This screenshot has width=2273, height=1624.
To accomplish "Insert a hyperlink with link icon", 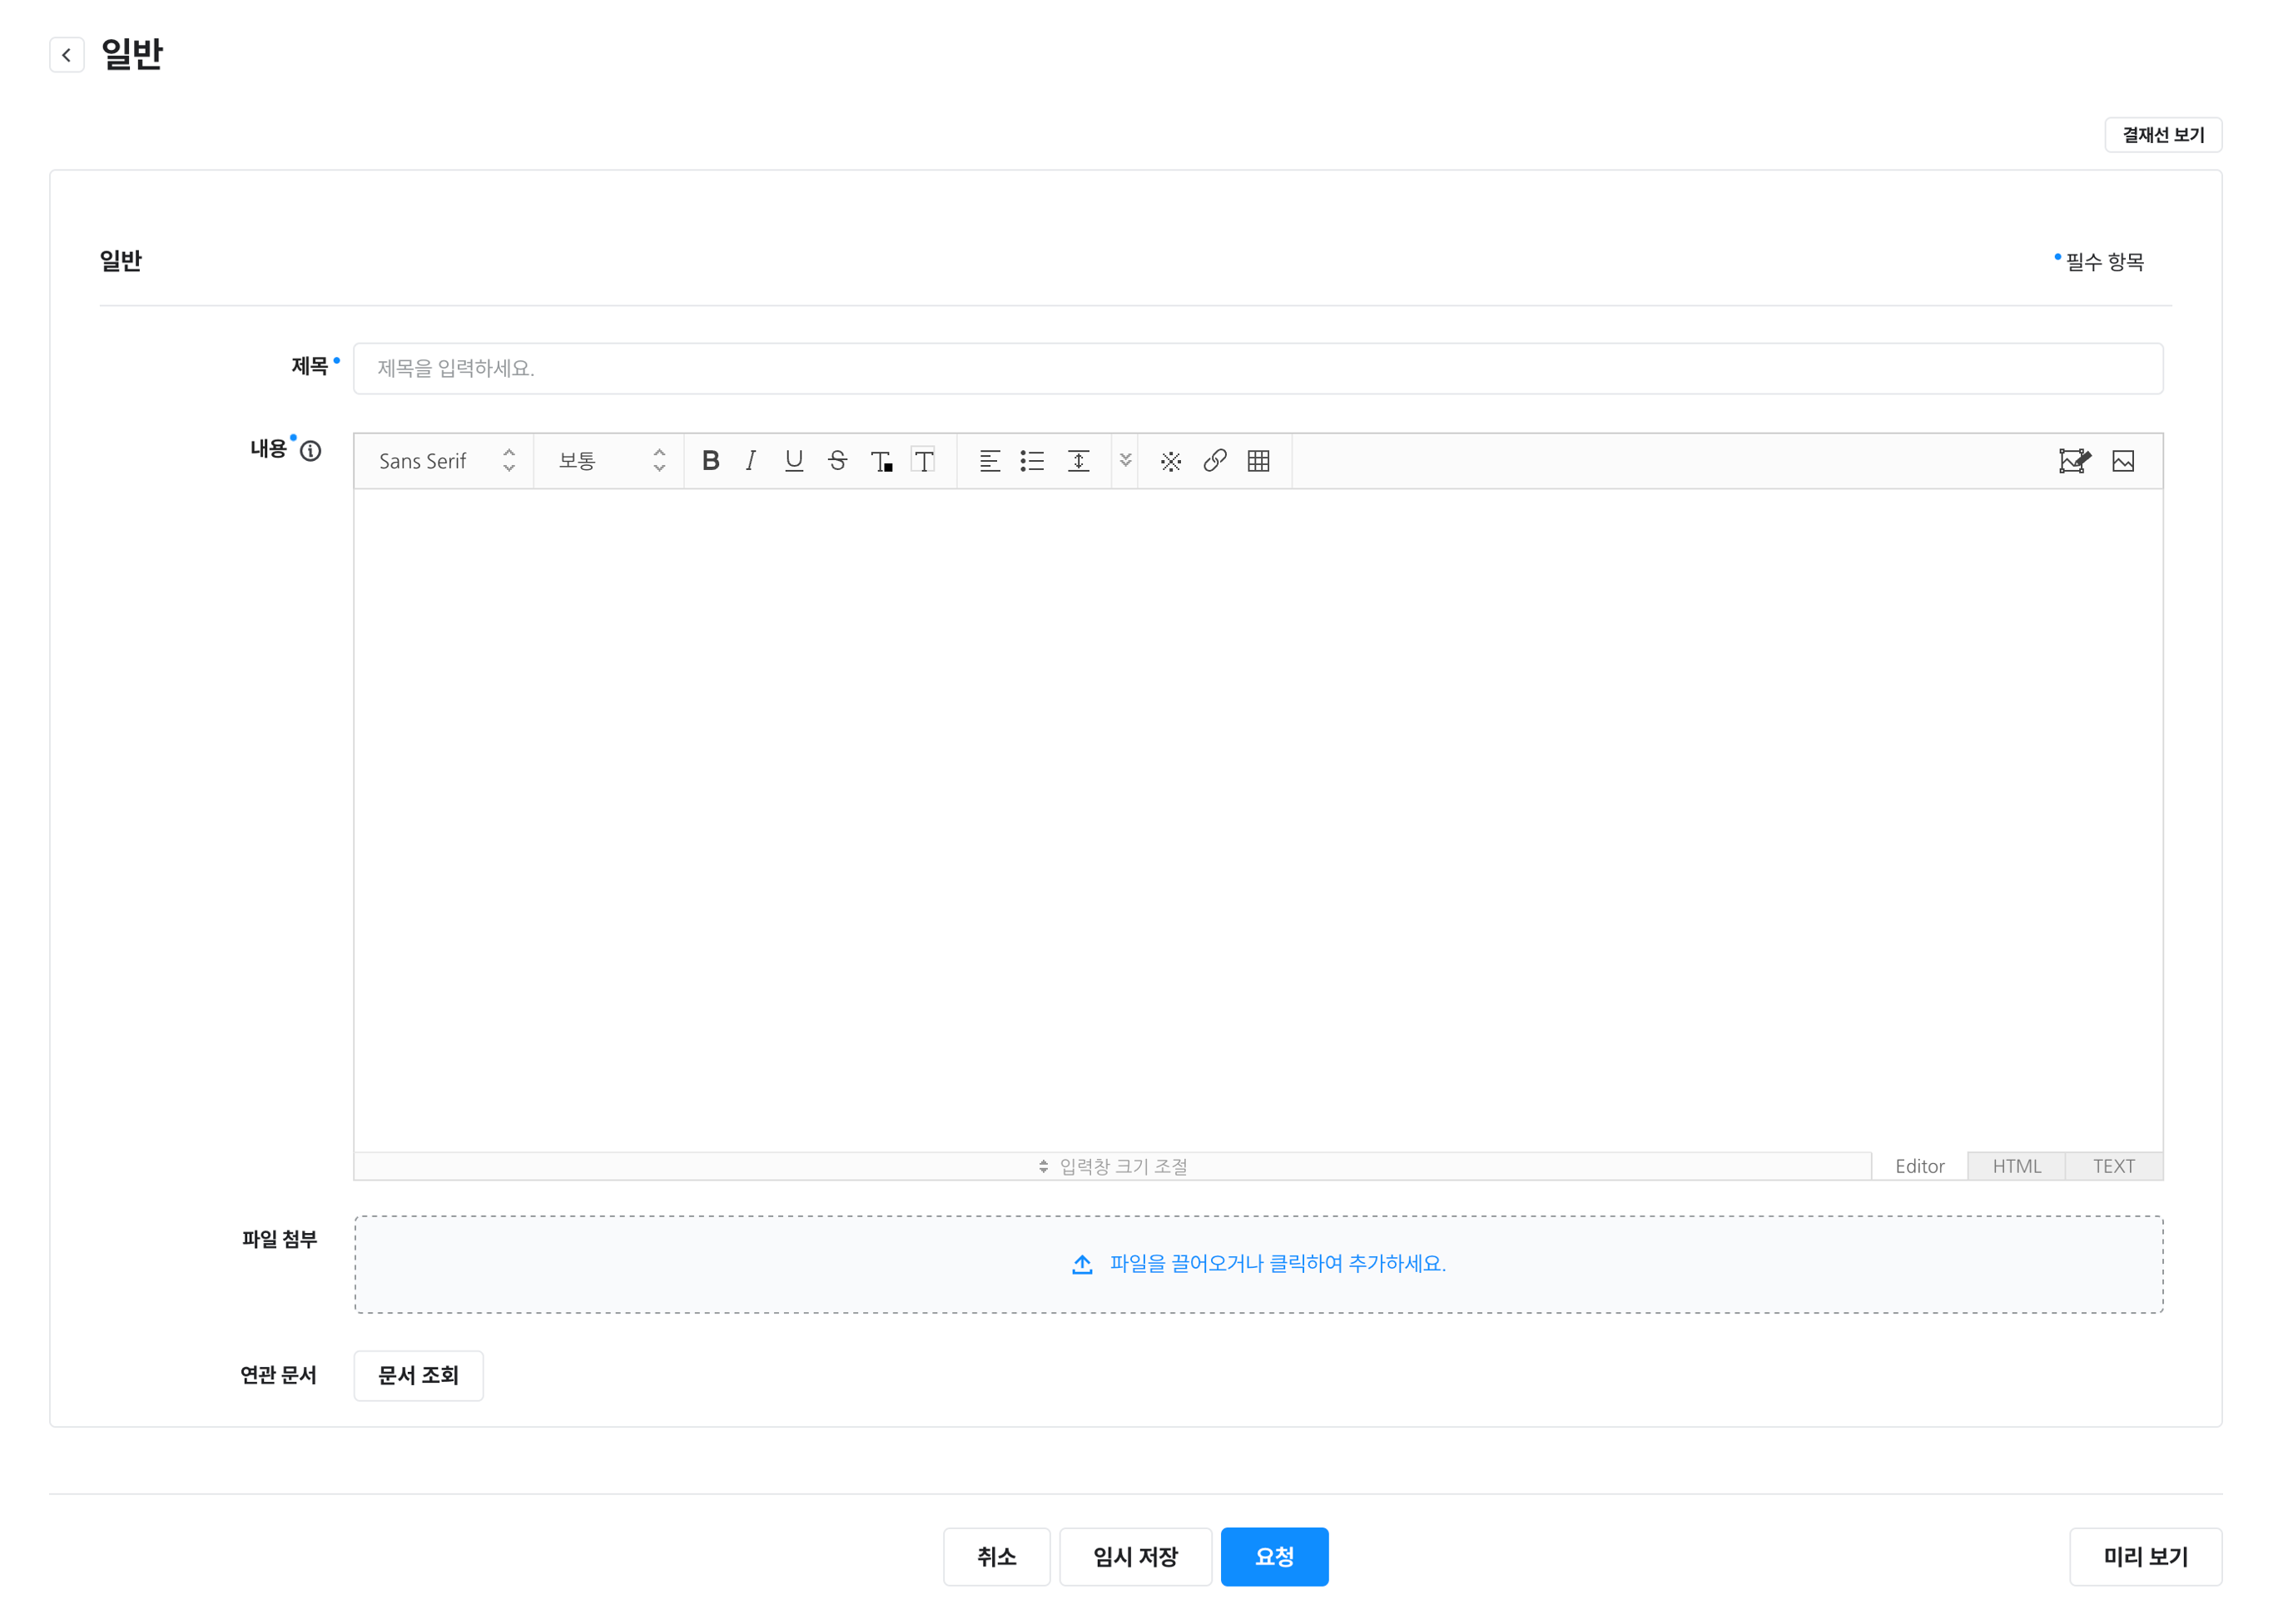I will pyautogui.click(x=1214, y=461).
